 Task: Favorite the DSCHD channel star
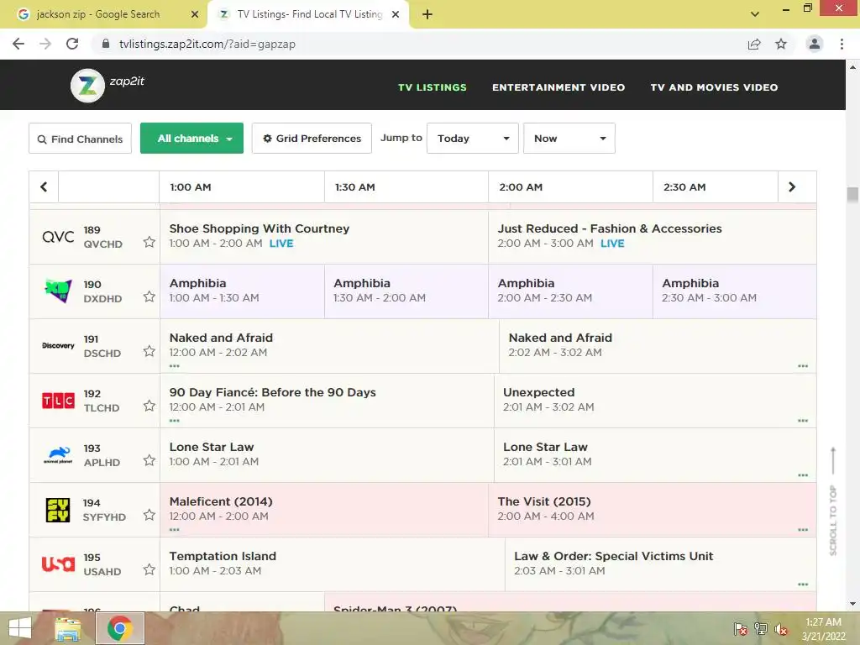pos(149,351)
